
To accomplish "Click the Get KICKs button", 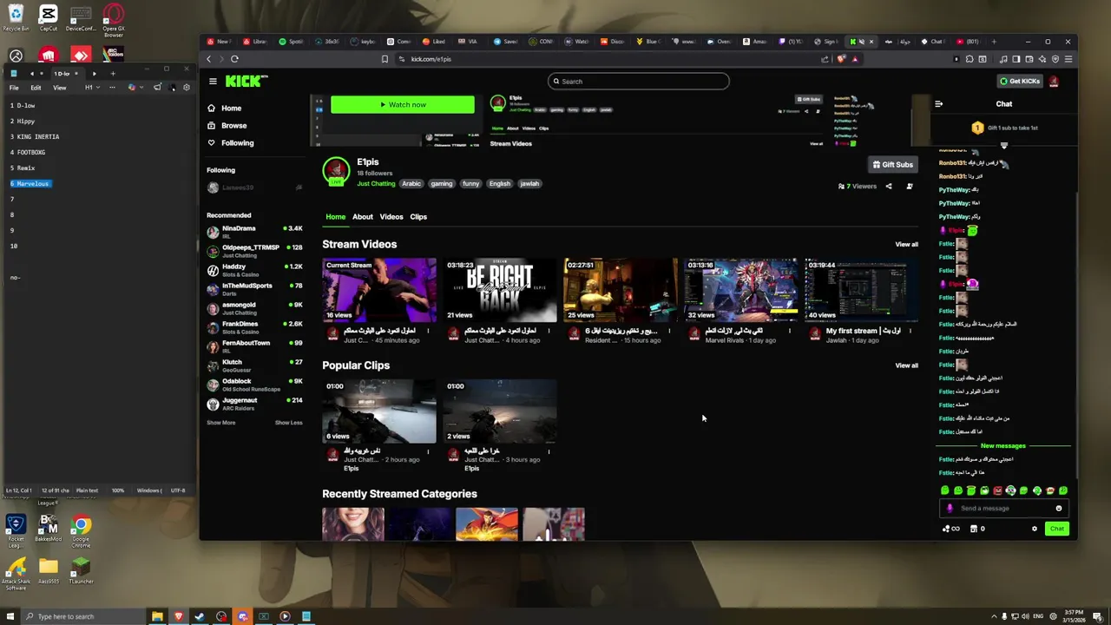I will coord(1019,82).
